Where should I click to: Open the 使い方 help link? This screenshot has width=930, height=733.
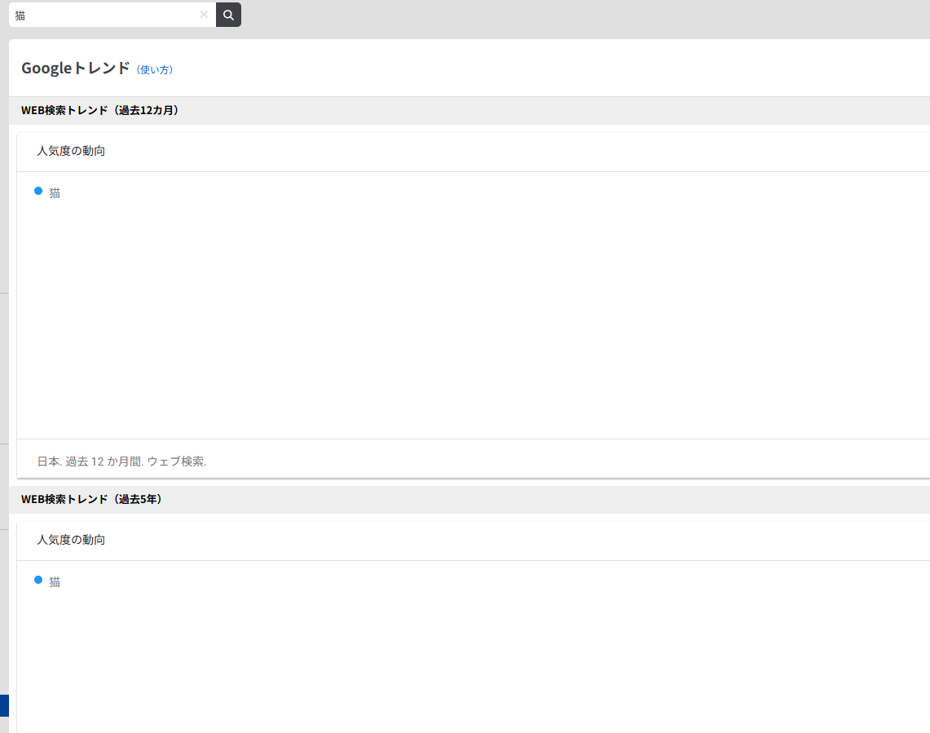tap(154, 70)
